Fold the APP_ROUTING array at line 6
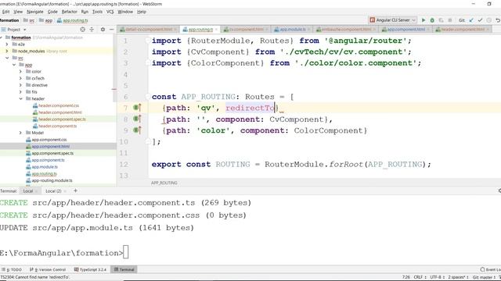This screenshot has width=501, height=281. [x=148, y=97]
